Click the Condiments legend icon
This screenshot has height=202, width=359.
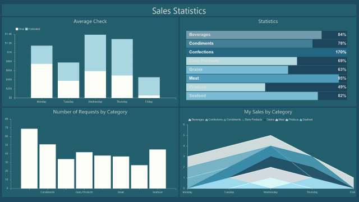point(225,120)
